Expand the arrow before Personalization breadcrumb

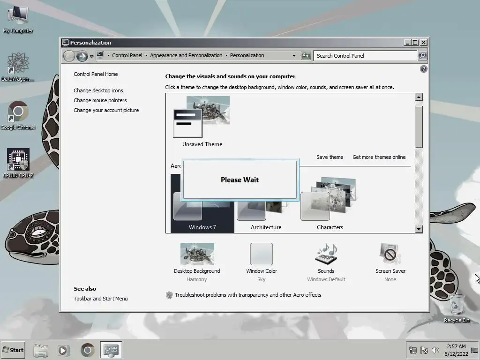pyautogui.click(x=226, y=56)
